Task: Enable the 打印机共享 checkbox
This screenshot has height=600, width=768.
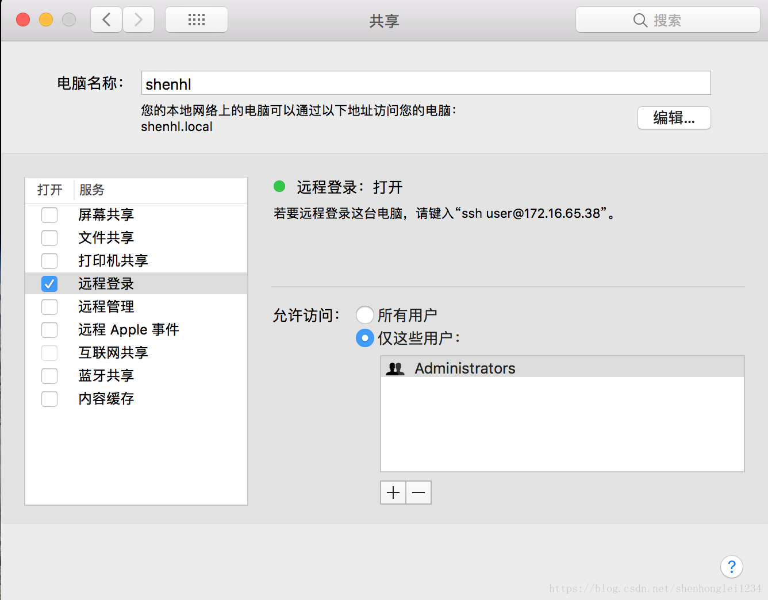Action: pos(49,261)
